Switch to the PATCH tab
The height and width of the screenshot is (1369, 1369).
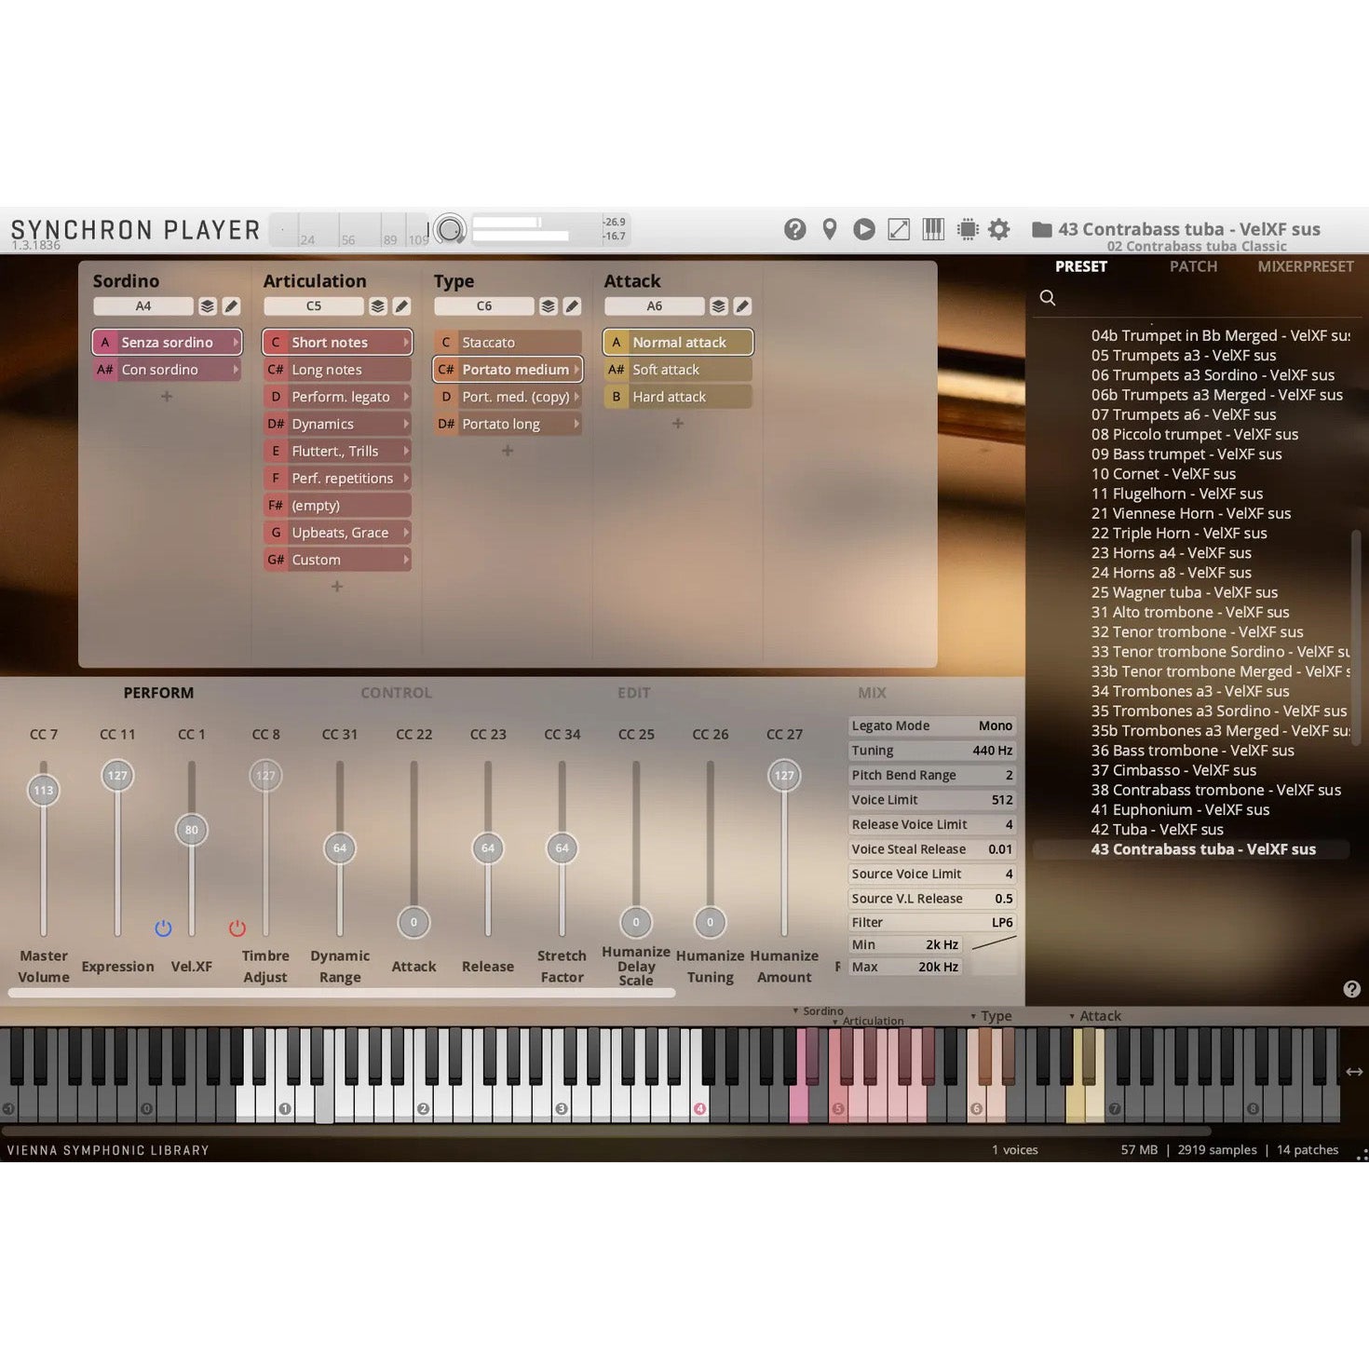point(1193,266)
